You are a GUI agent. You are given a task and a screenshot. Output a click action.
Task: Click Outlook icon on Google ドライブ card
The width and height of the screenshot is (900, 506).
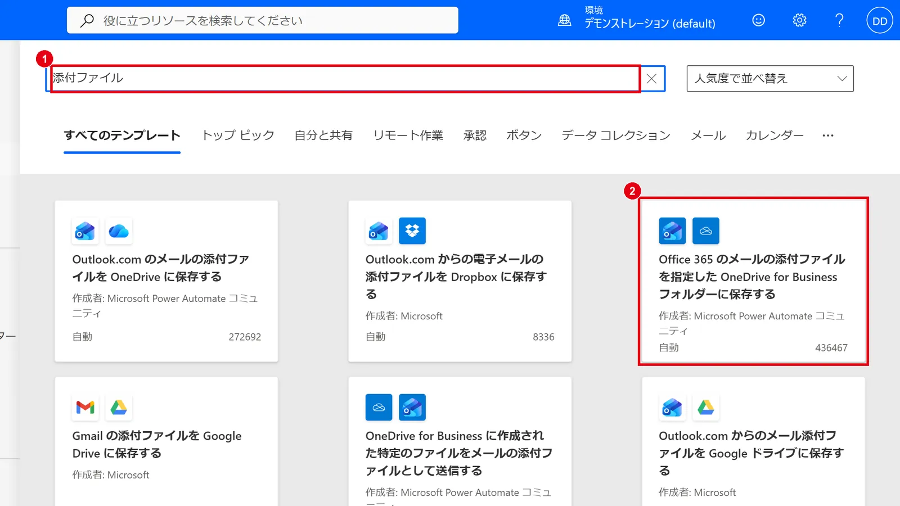[x=672, y=407]
